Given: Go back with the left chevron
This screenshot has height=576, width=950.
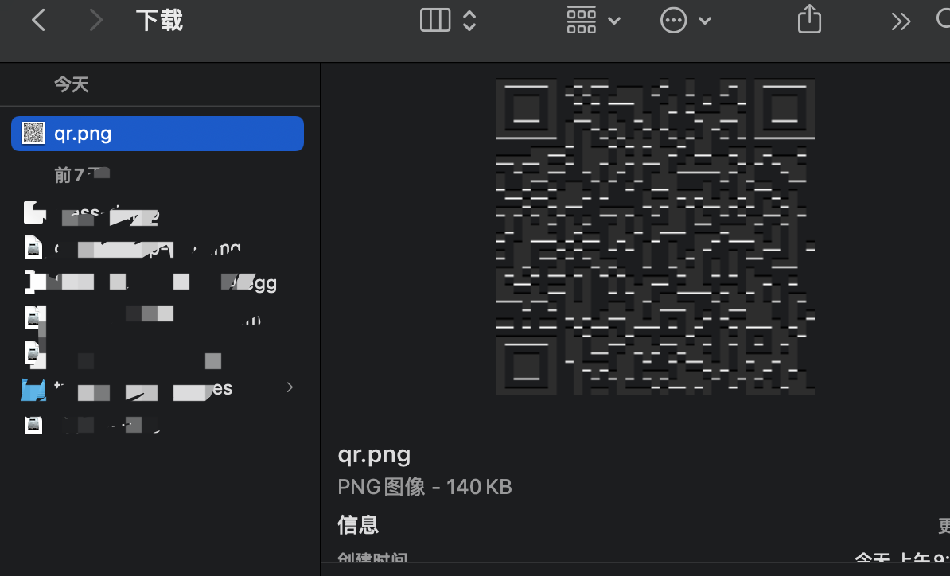Looking at the screenshot, I should click(38, 20).
